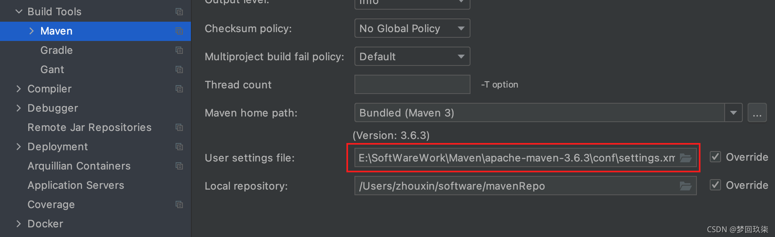Viewport: 775px width, 237px height.
Task: Click project-level settings icon beside Deployment
Action: pos(179,147)
